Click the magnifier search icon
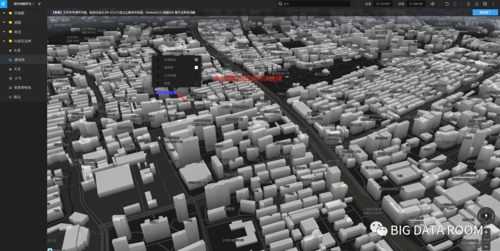Image resolution: width=500 pixels, height=251 pixels. (280, 4)
